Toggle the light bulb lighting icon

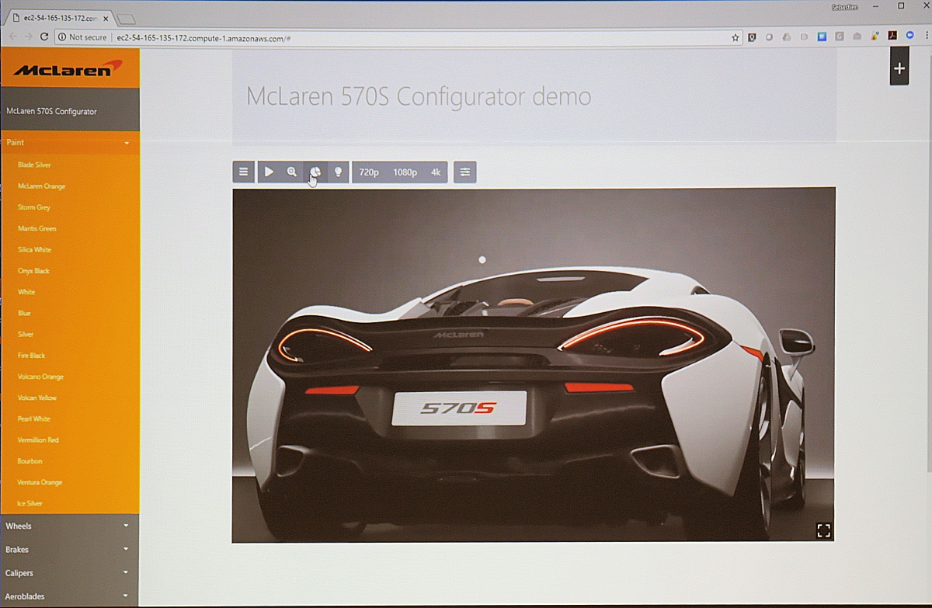pyautogui.click(x=338, y=172)
